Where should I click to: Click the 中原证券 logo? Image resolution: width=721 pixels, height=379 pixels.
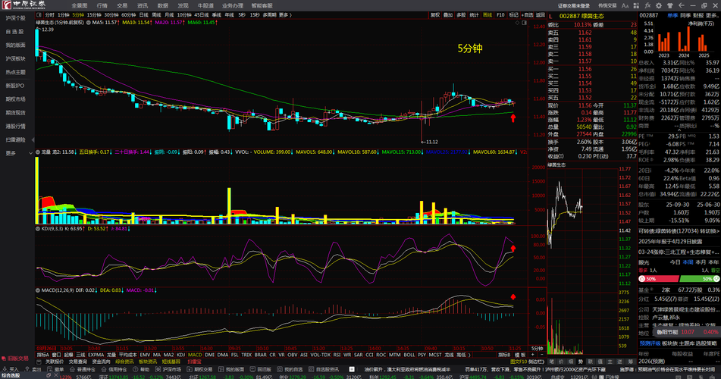tap(24, 5)
